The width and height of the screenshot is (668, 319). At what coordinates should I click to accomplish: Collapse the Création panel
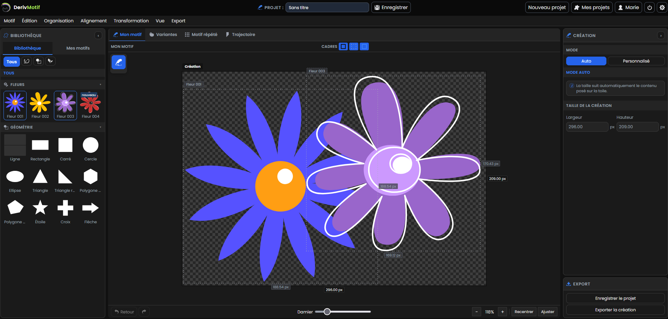pyautogui.click(x=661, y=36)
